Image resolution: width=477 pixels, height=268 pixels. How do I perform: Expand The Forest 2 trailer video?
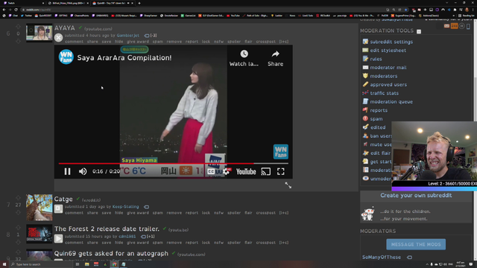[x=58, y=238]
